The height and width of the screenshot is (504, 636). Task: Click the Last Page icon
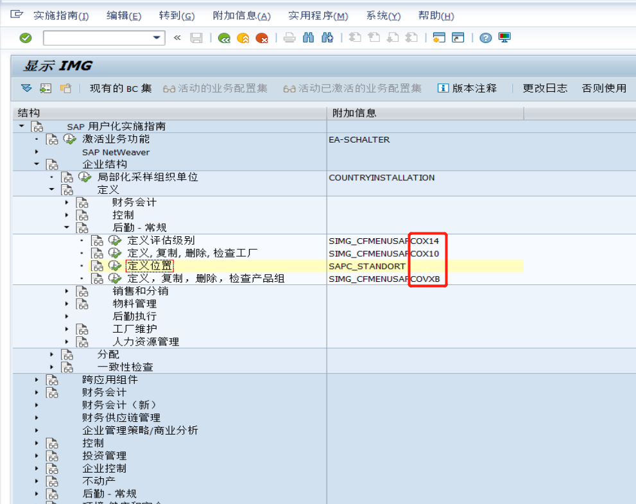pos(411,38)
